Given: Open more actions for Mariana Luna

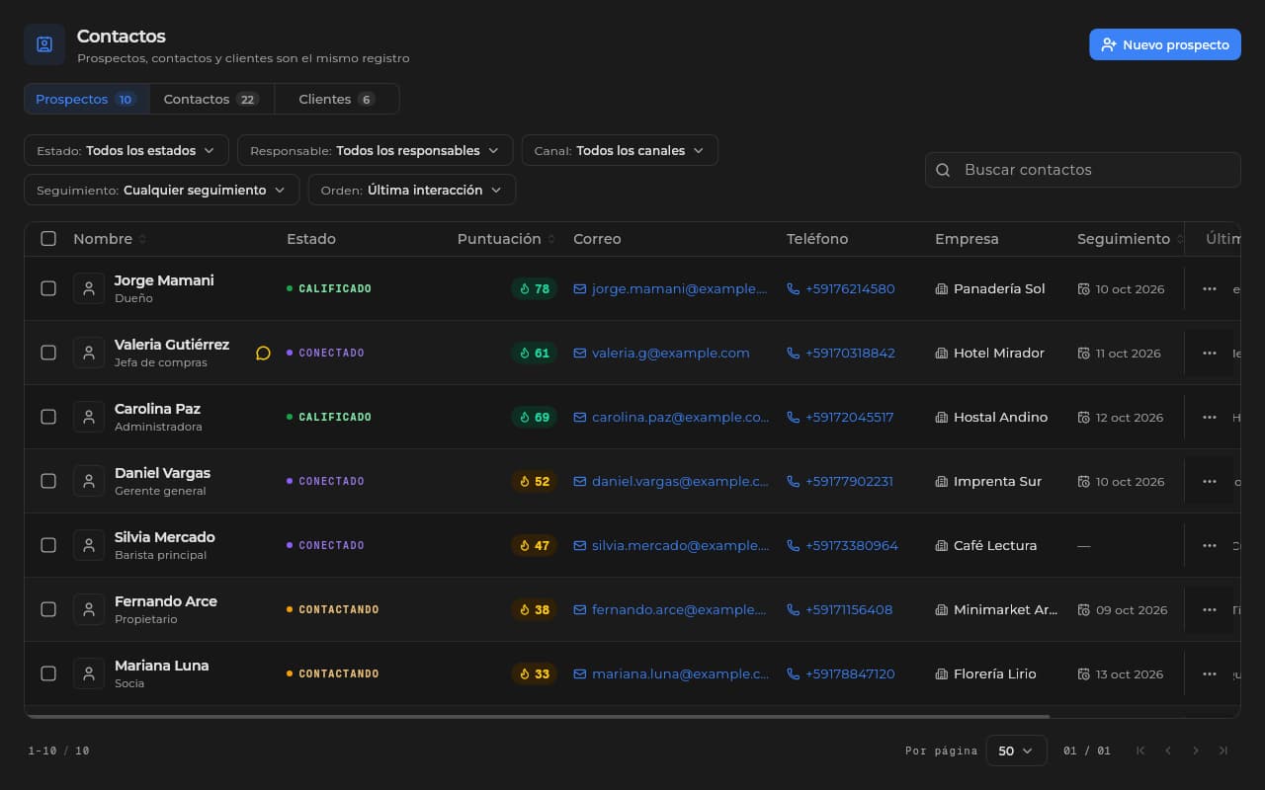Looking at the screenshot, I should (x=1209, y=673).
